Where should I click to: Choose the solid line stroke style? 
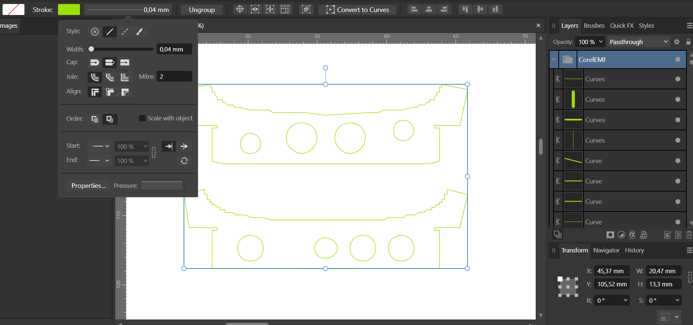click(110, 32)
